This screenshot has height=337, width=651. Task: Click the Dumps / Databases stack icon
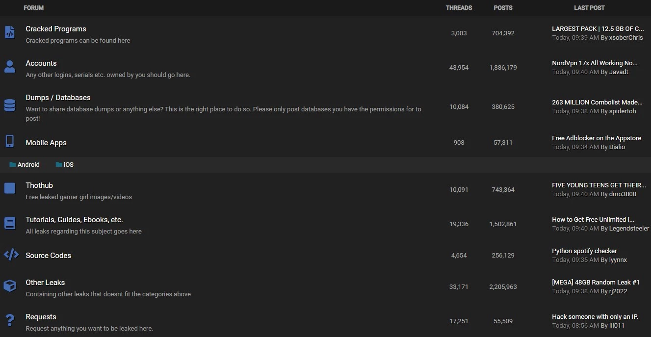(x=9, y=105)
